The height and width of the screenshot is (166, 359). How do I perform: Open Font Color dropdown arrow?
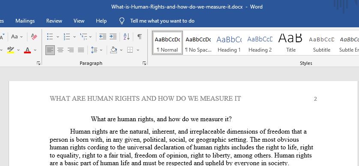tap(35, 50)
